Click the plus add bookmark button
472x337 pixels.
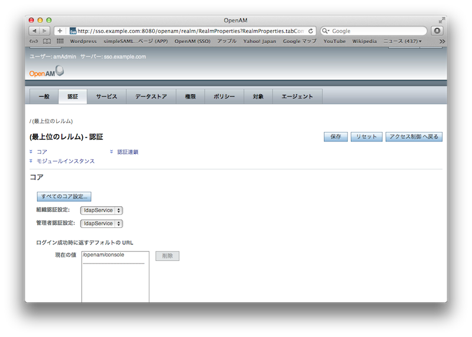(x=60, y=31)
